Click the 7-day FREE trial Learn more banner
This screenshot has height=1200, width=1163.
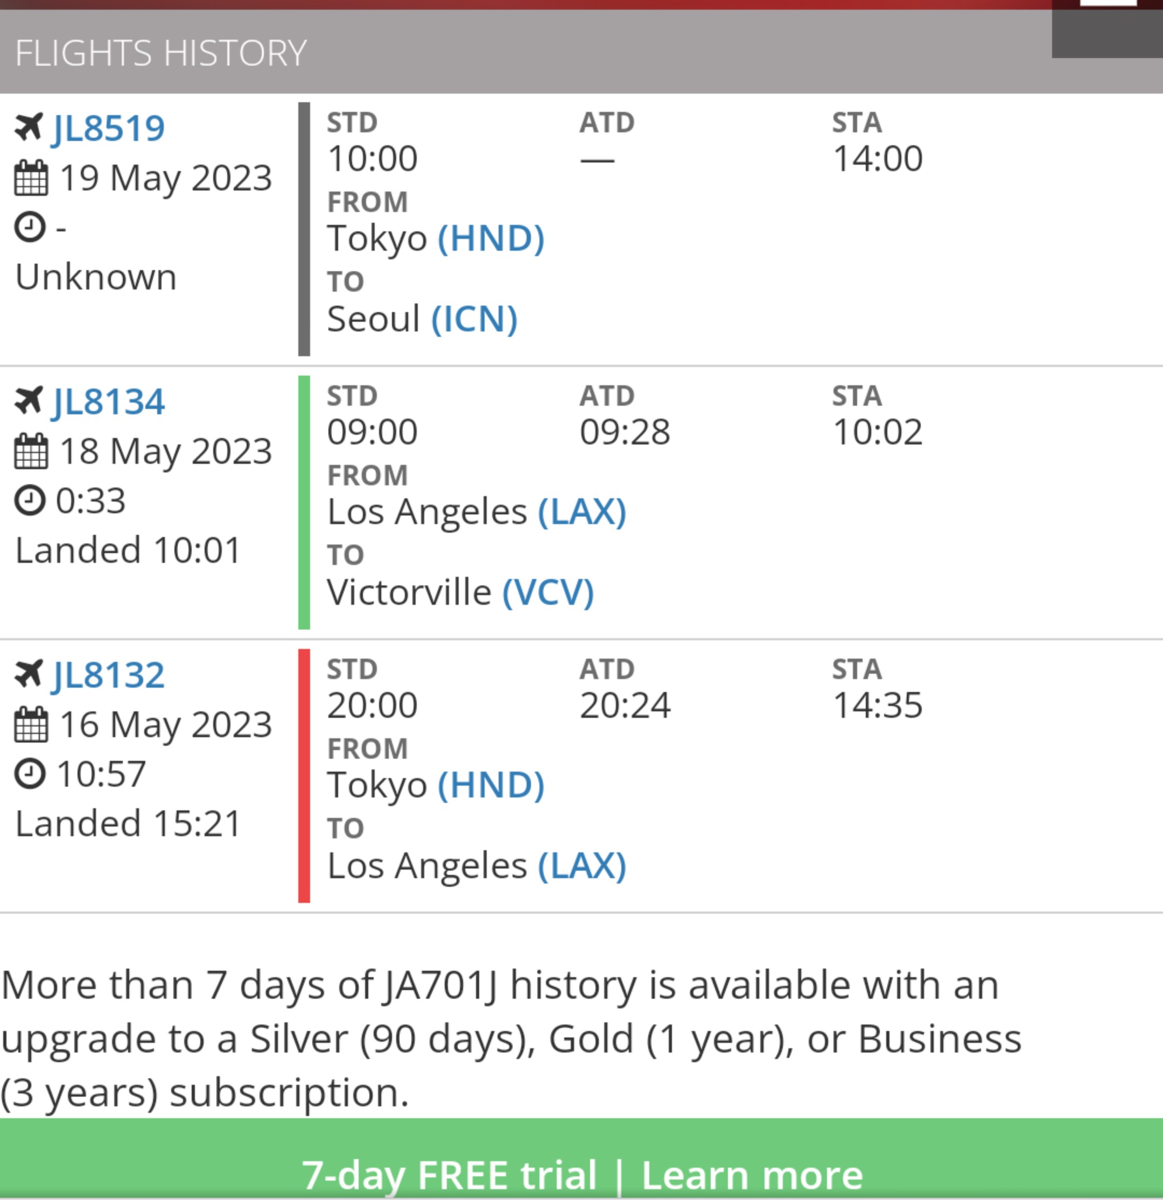coord(581,1160)
